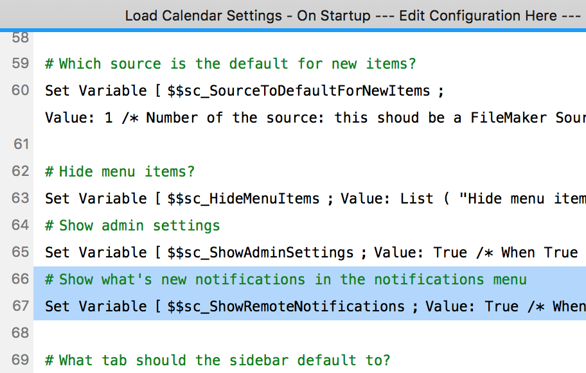Click line number 69 in gutter
This screenshot has height=373, width=586.
[20, 360]
